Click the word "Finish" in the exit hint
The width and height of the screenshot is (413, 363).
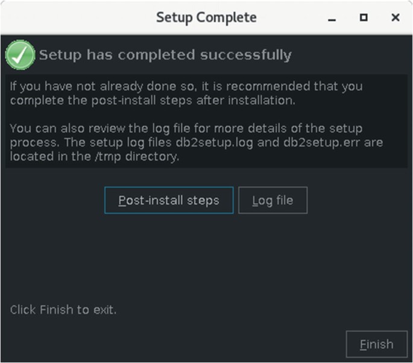coord(56,310)
